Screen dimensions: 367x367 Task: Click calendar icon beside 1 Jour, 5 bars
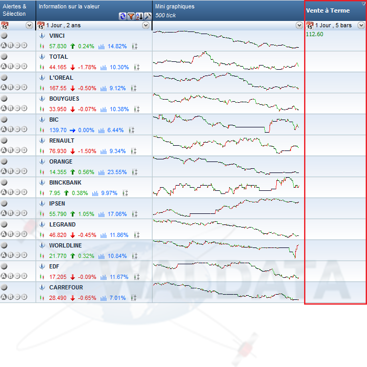click(x=310, y=25)
